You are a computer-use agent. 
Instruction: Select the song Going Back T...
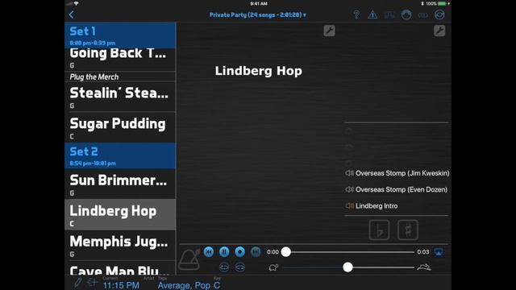pyautogui.click(x=120, y=59)
